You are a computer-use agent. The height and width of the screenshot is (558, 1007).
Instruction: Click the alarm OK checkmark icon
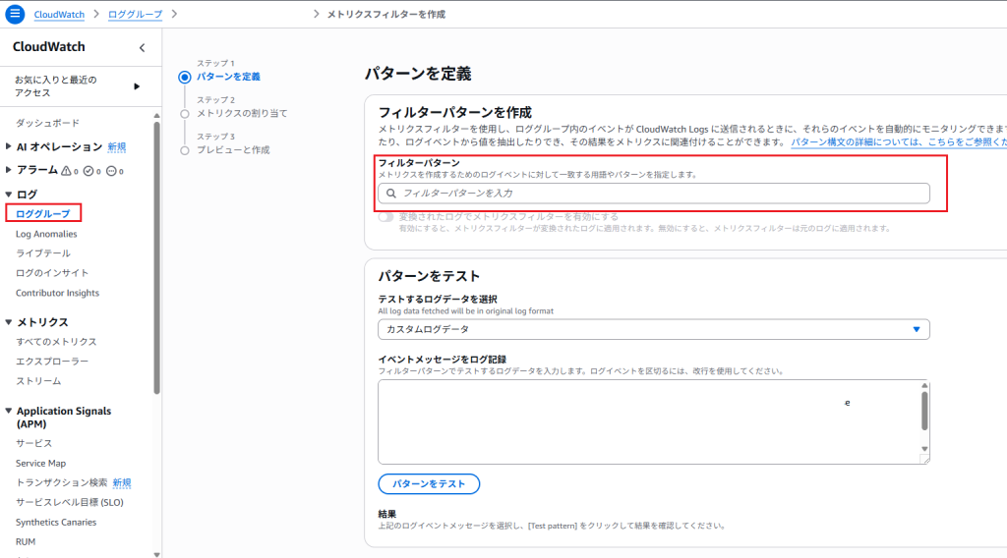tap(89, 171)
